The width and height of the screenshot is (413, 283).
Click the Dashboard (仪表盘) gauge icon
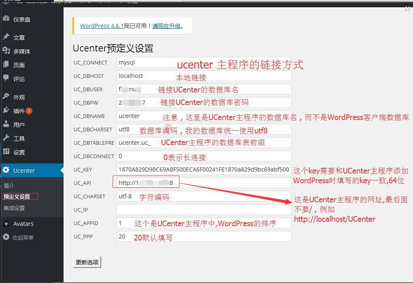tap(6, 19)
